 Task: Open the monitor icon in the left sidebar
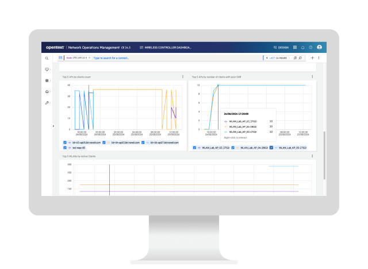tap(47, 70)
